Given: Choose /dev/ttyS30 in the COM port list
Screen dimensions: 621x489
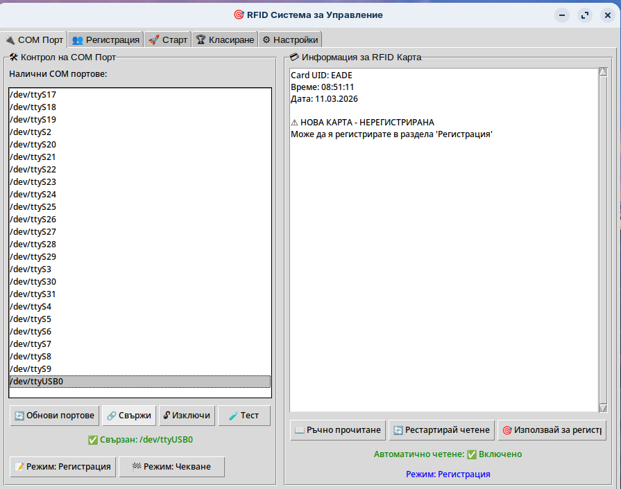Looking at the screenshot, I should pos(139,282).
